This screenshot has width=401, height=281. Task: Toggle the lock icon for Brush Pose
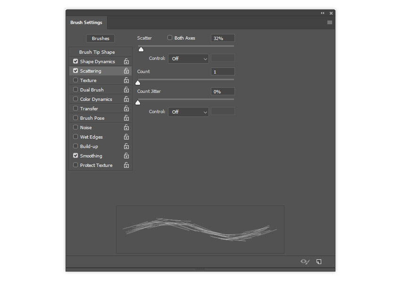click(126, 118)
